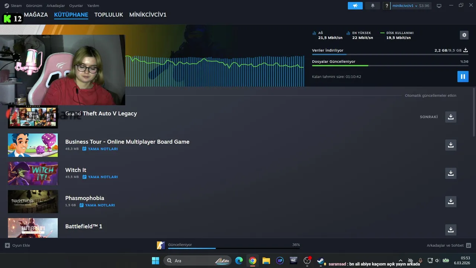This screenshot has width=476, height=268.
Task: Start download for Phasmophobia
Action: pyautogui.click(x=451, y=202)
